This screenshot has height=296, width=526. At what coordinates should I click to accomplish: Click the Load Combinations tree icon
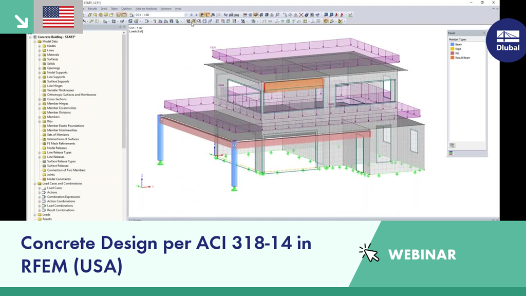coord(44,206)
